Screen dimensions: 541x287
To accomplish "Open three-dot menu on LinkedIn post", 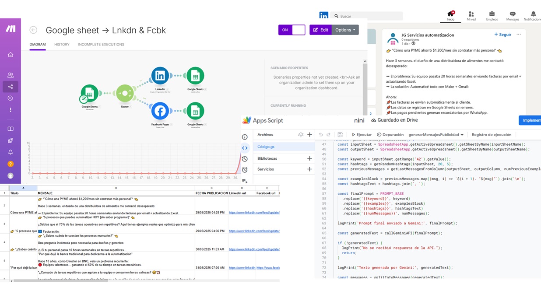I will coord(519,35).
